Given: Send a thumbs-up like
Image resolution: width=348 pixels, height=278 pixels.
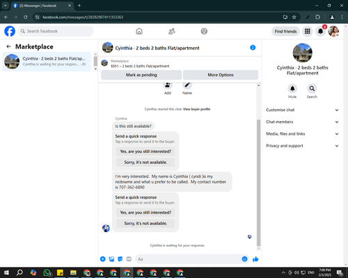Looking at the screenshot, I should [255, 259].
